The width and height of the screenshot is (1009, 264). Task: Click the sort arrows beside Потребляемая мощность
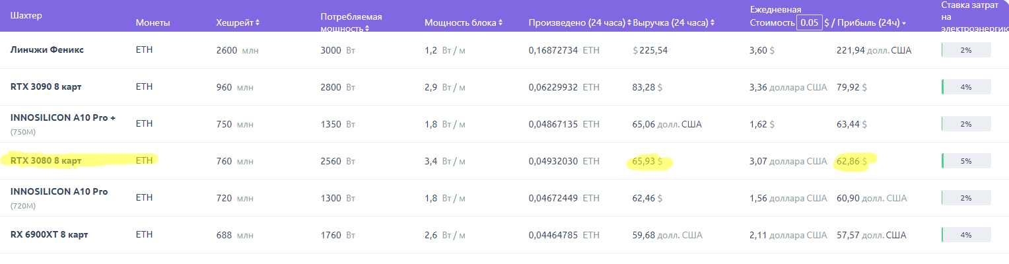[366, 28]
